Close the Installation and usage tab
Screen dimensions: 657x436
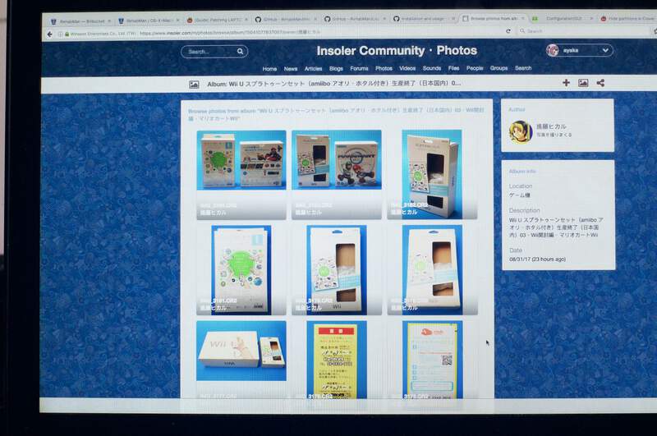[x=454, y=19]
